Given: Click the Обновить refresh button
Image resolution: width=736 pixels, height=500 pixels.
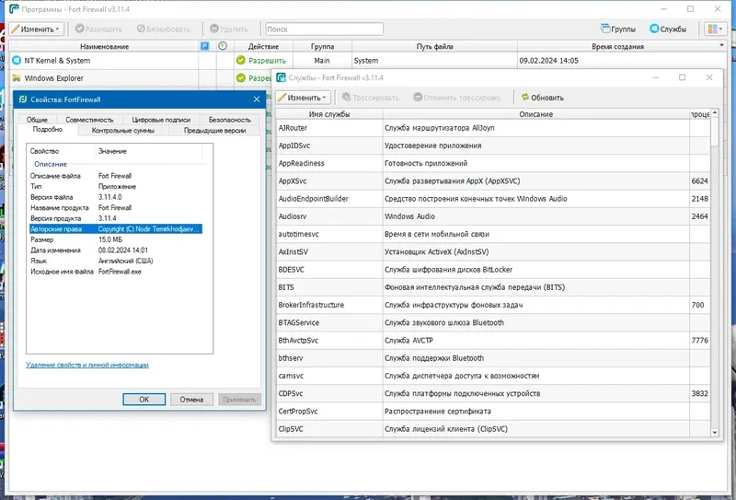Looking at the screenshot, I should (x=542, y=98).
